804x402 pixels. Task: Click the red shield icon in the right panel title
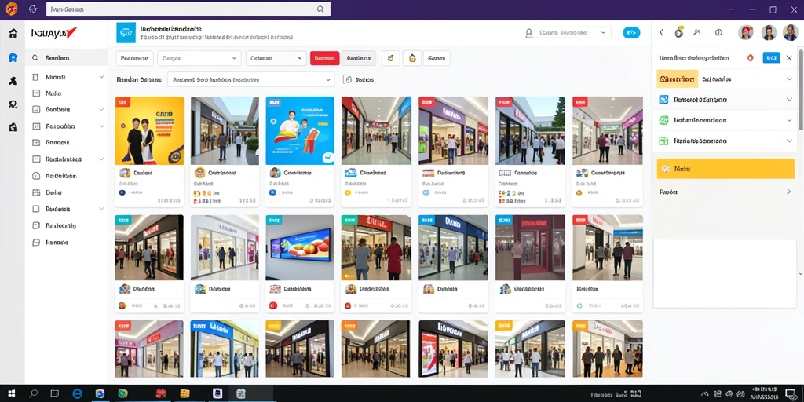pyautogui.click(x=750, y=58)
